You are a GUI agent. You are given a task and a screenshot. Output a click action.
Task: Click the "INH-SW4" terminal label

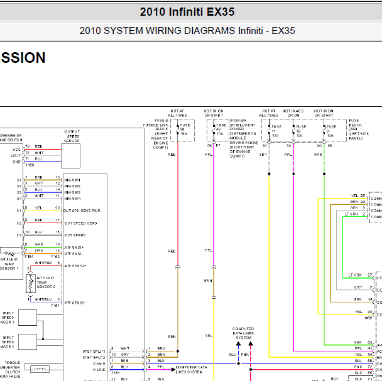pyautogui.click(x=72, y=199)
